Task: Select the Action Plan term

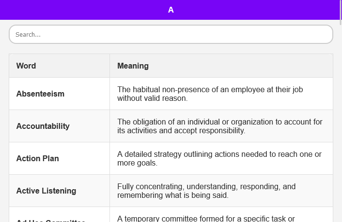Action: [x=37, y=159]
